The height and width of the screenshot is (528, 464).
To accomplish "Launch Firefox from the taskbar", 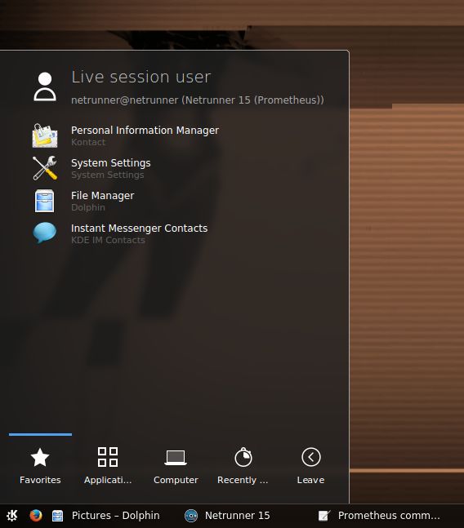I will click(35, 515).
